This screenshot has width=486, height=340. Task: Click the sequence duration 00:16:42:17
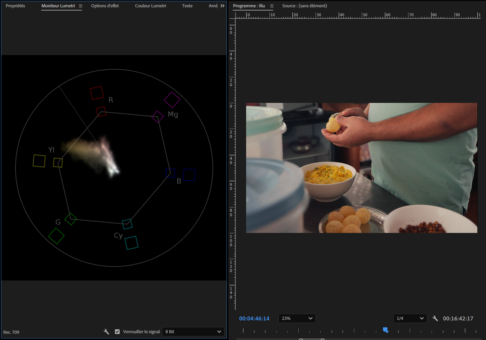pos(458,319)
